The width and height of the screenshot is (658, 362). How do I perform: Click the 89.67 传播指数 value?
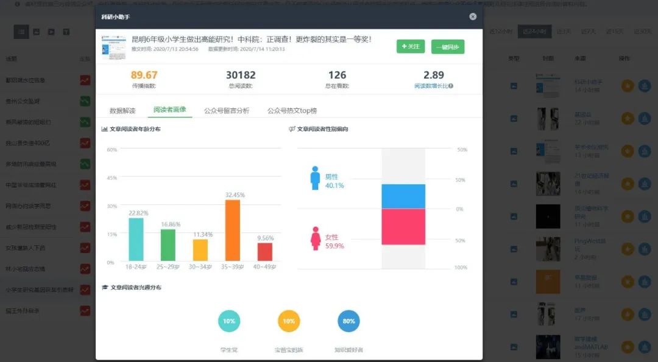click(x=144, y=75)
